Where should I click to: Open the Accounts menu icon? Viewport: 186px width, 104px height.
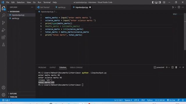coord(3,88)
